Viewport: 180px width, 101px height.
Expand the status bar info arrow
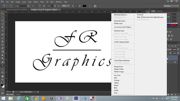[38, 92]
